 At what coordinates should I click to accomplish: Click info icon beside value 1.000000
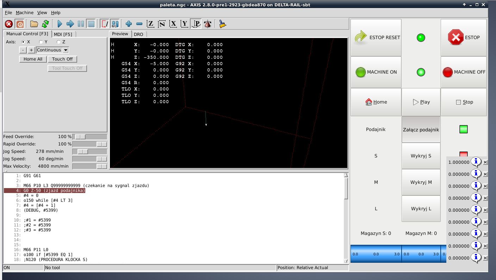tap(476, 162)
